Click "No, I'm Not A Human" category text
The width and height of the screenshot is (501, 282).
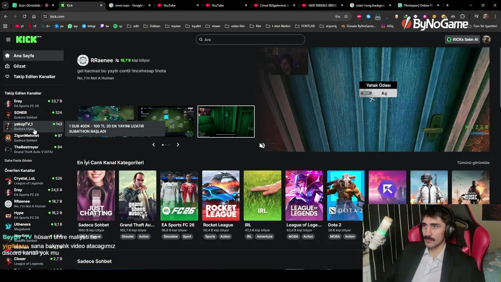96,78
